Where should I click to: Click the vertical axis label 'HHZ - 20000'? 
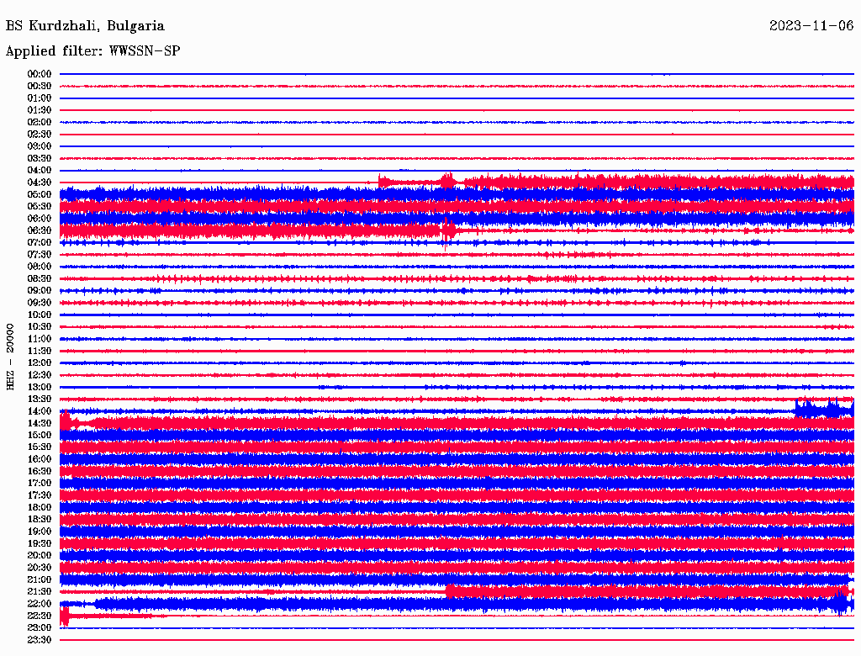(10, 357)
